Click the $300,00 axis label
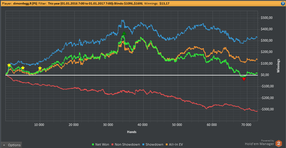 [x=267, y=40]
